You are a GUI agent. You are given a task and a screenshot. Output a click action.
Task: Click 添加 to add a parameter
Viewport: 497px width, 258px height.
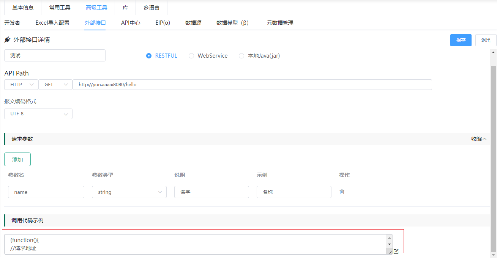pos(17,159)
